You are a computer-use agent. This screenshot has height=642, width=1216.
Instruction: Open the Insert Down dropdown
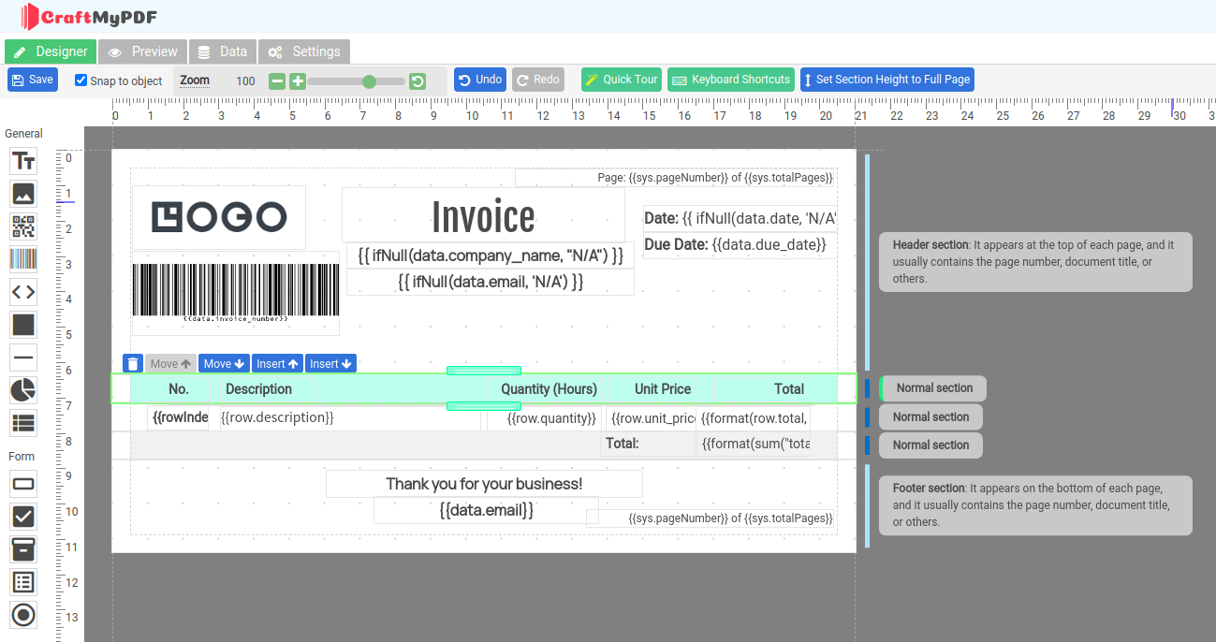[330, 363]
